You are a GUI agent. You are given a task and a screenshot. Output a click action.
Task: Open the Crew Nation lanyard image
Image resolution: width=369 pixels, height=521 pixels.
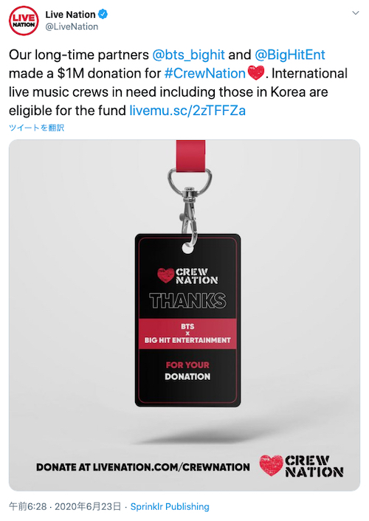[184, 315]
